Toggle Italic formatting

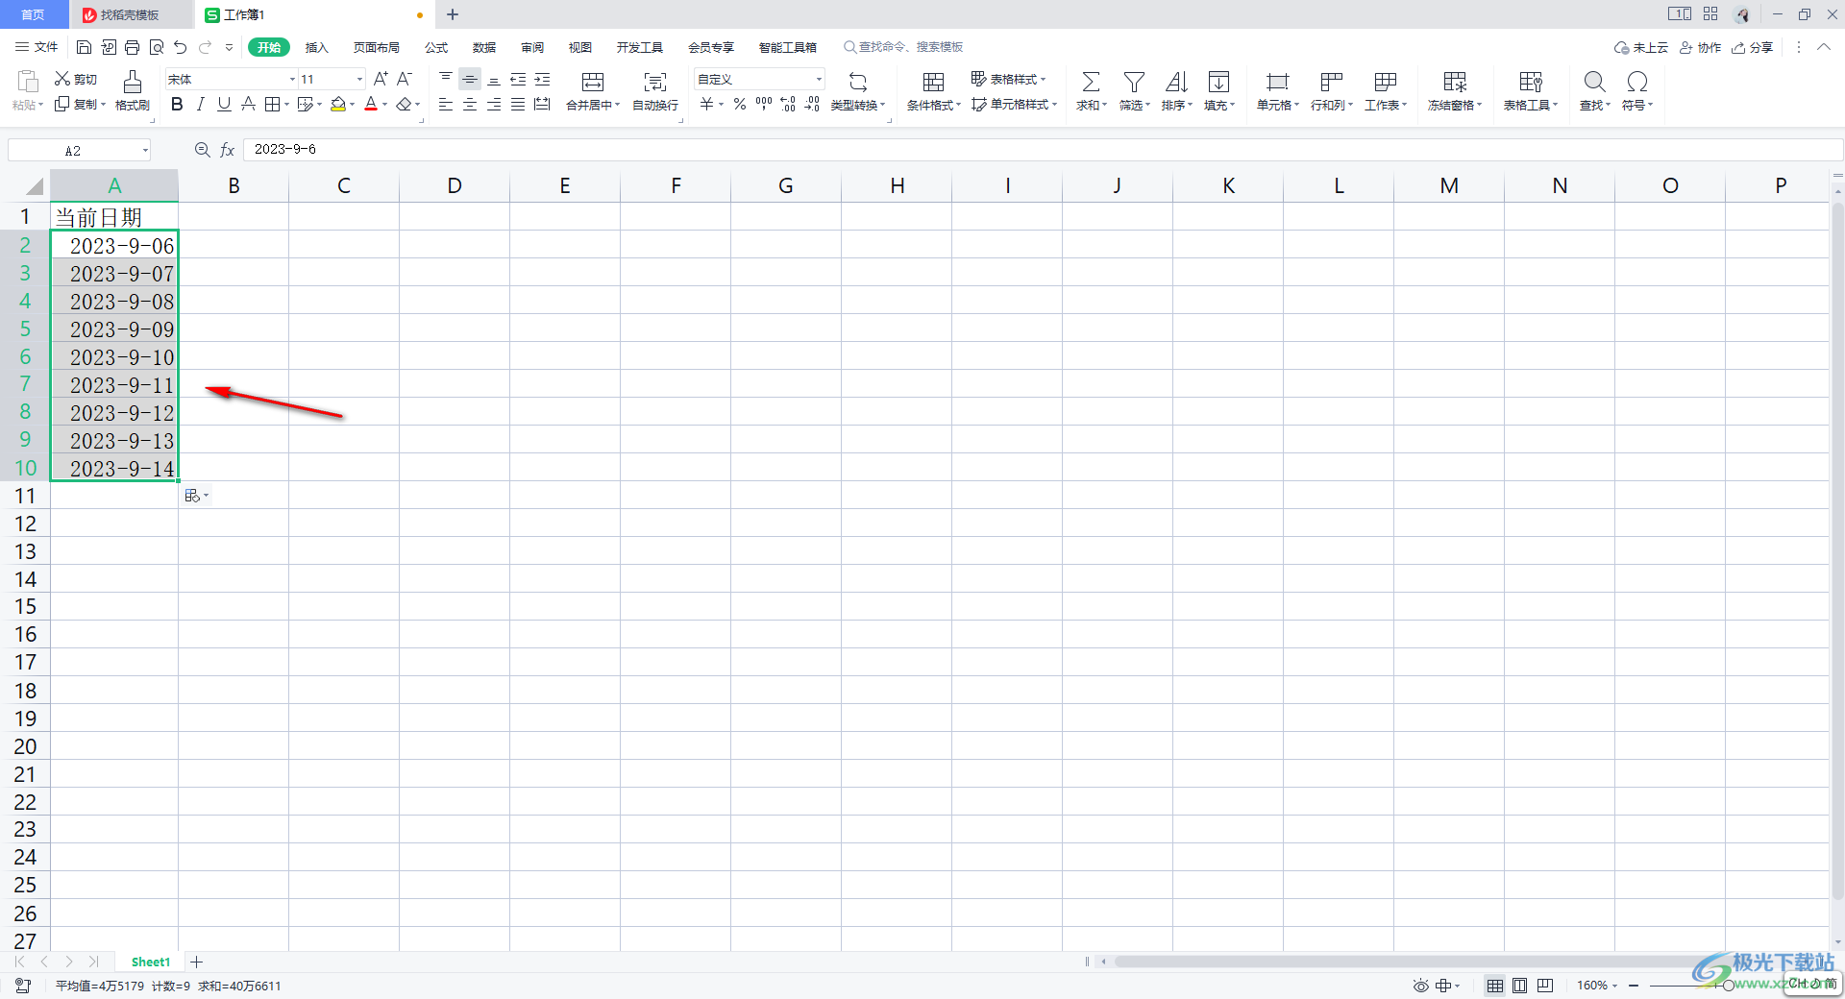[200, 104]
